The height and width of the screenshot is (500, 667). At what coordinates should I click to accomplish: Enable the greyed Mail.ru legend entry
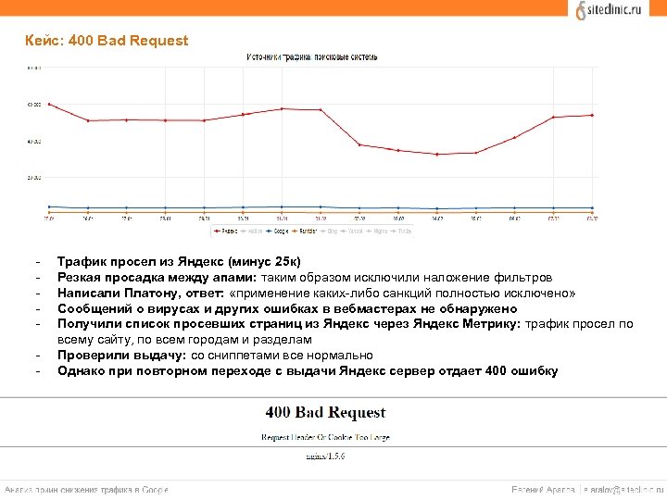tap(251, 231)
